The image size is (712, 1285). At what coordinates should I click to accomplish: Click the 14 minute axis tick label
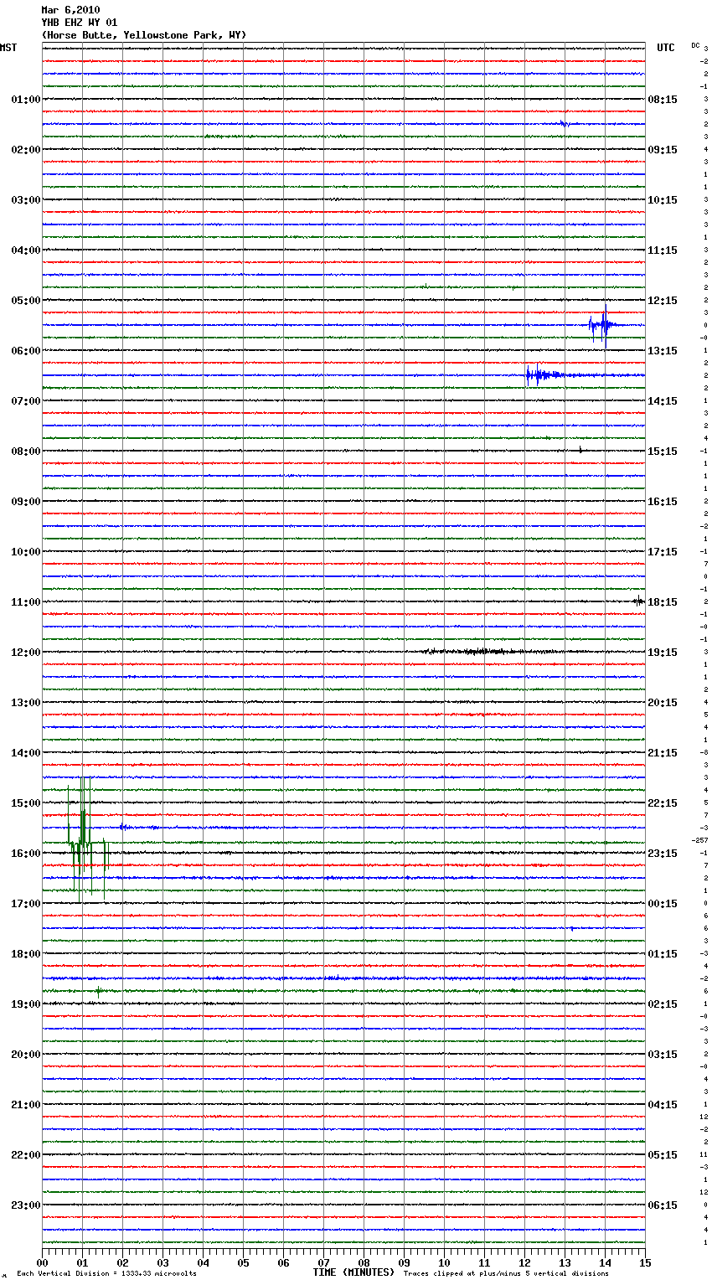(x=605, y=1262)
